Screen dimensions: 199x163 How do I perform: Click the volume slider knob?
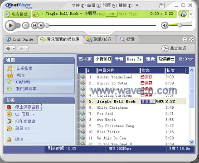tap(180, 25)
